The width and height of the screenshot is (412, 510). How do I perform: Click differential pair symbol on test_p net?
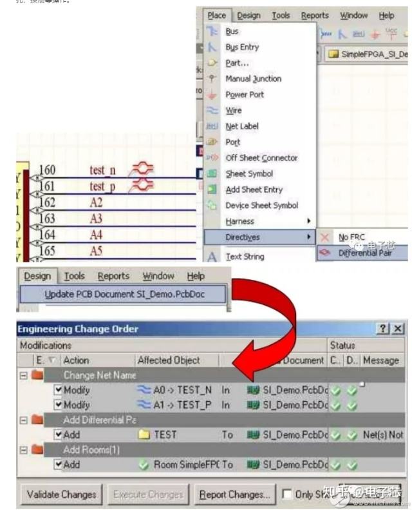(x=142, y=185)
